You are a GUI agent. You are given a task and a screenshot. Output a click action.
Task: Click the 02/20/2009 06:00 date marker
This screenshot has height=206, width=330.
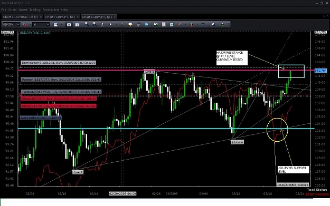[x=122, y=193]
